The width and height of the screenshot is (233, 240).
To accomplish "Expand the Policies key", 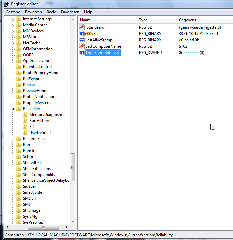I will tap(13, 85).
